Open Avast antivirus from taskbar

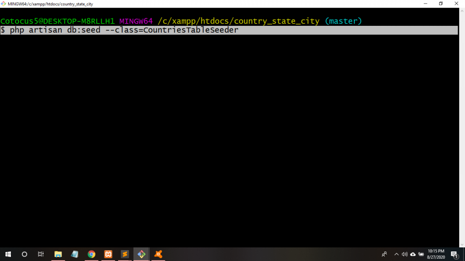158,254
